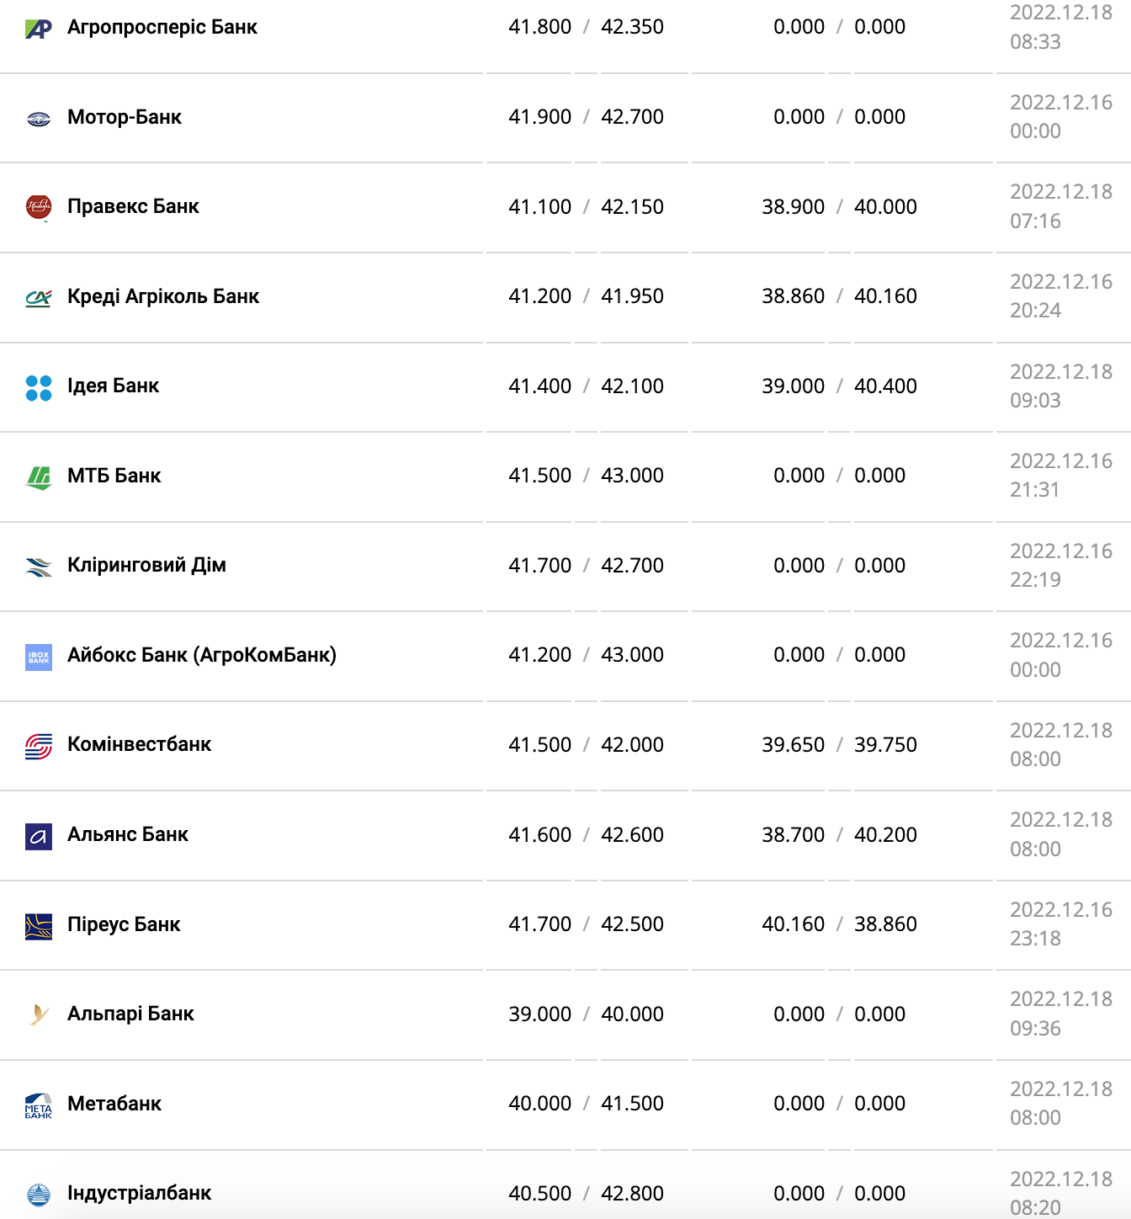Viewport: 1131px width, 1219px height.
Task: Click the Індустріалбанк round logo
Action: pos(39,1195)
